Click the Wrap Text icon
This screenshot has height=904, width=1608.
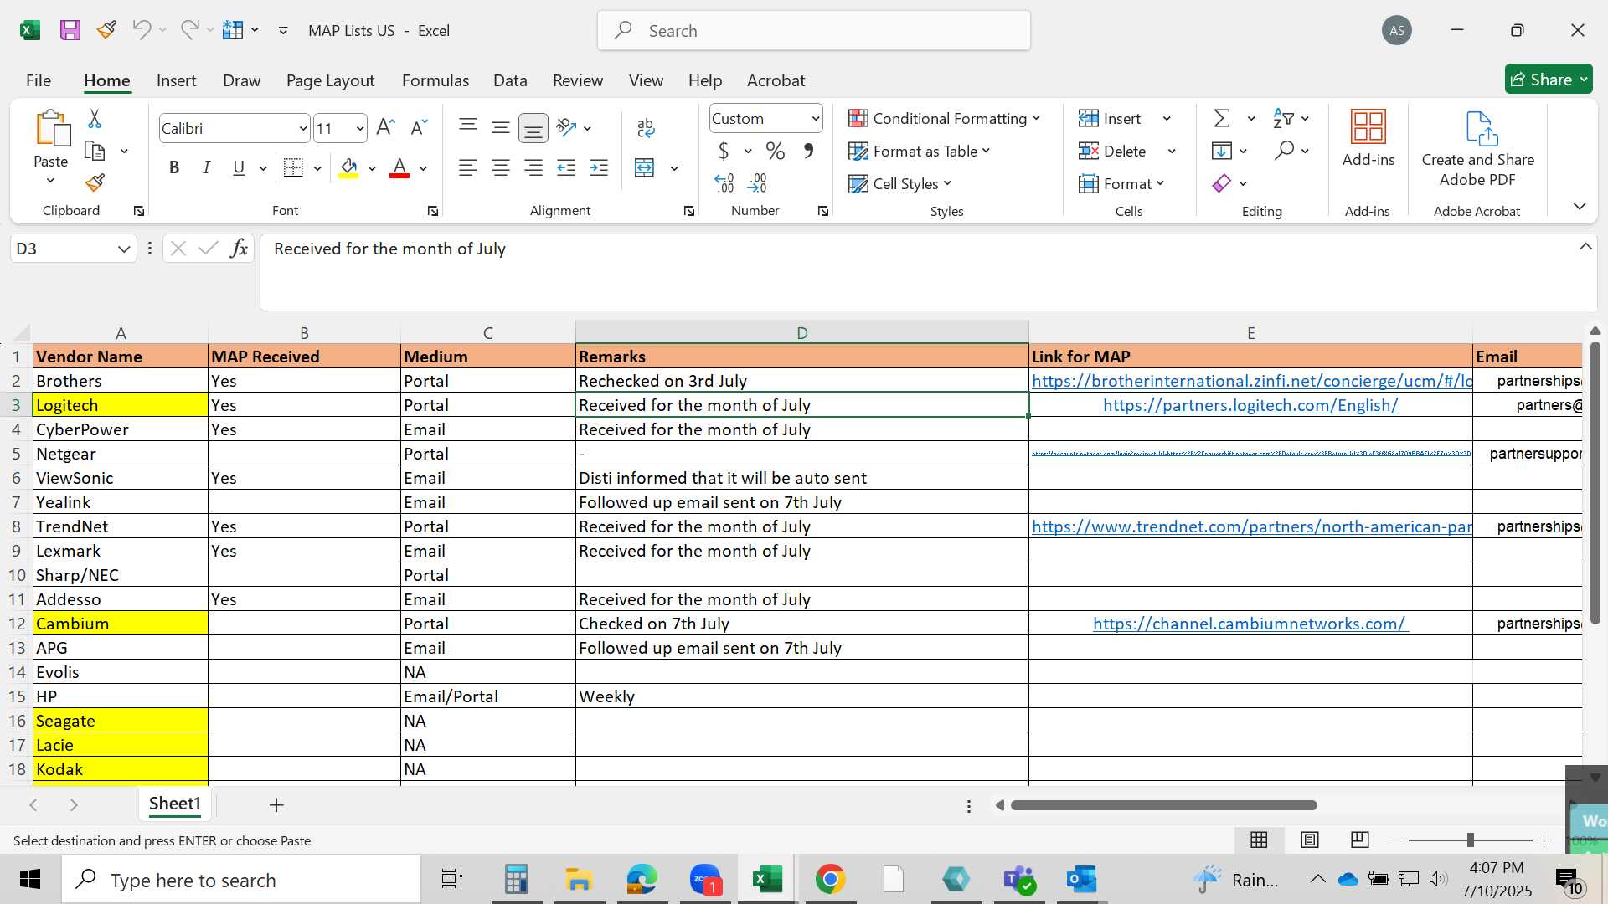646,127
